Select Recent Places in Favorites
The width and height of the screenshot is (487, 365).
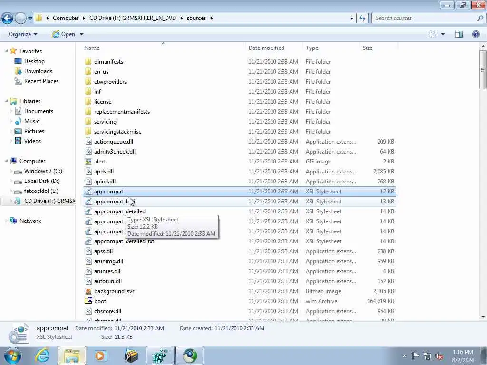[x=41, y=81]
